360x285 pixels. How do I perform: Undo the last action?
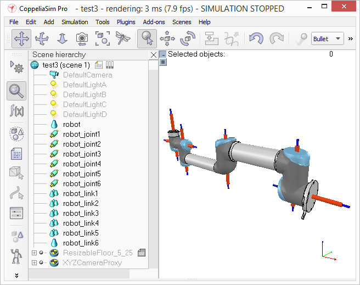(256, 38)
